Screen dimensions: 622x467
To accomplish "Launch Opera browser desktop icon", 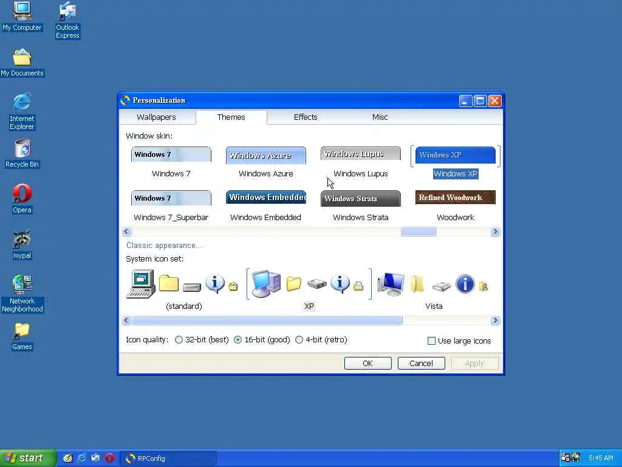I will tap(22, 199).
